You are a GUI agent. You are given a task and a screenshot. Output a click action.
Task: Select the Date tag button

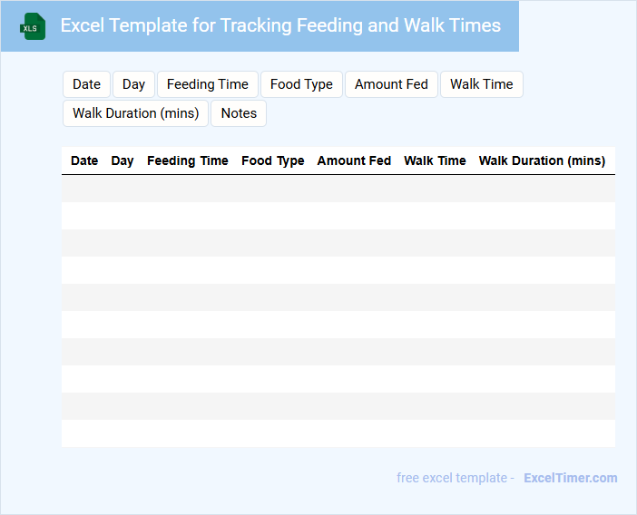tap(86, 84)
